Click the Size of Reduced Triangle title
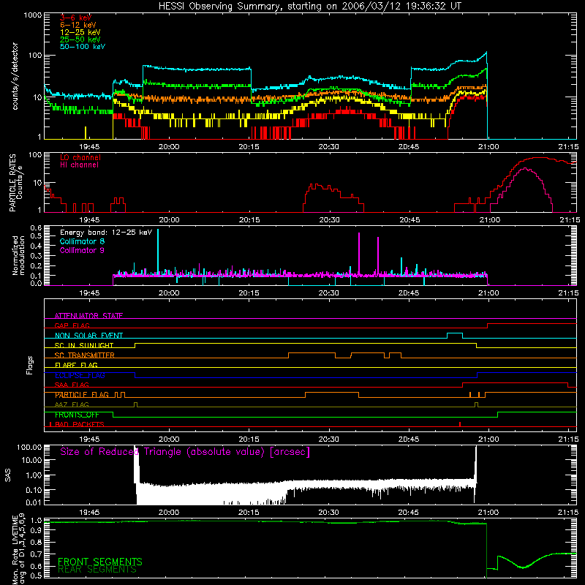Screen dimensions: 585x585 pyautogui.click(x=185, y=452)
